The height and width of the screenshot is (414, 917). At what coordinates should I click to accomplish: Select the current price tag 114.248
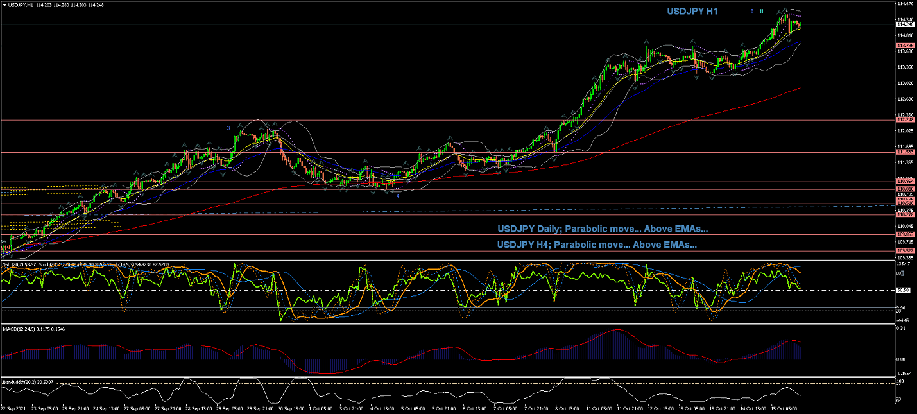click(x=905, y=24)
